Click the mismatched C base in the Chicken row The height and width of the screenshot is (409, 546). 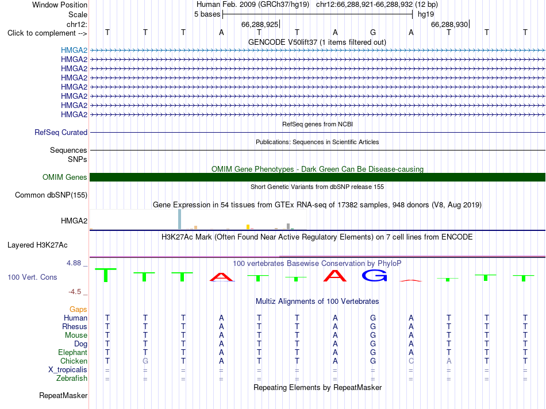tap(411, 361)
